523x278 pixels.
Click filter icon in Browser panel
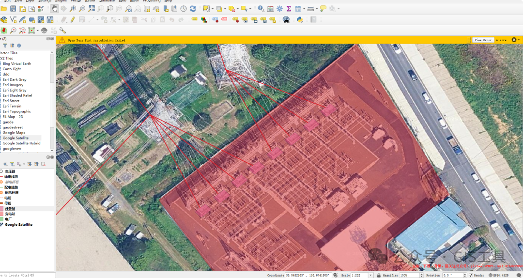[5, 46]
